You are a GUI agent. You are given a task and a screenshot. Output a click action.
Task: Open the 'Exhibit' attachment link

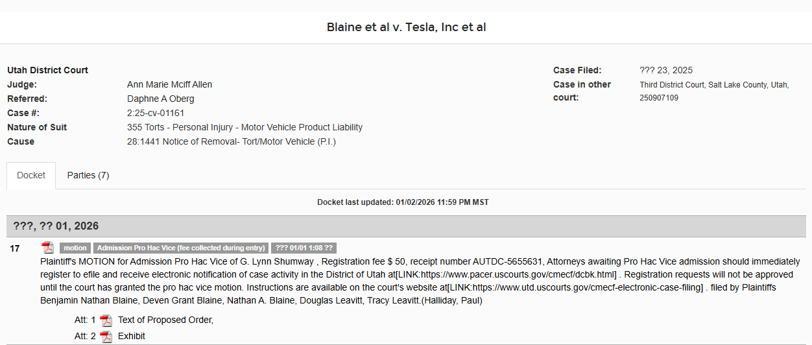132,337
